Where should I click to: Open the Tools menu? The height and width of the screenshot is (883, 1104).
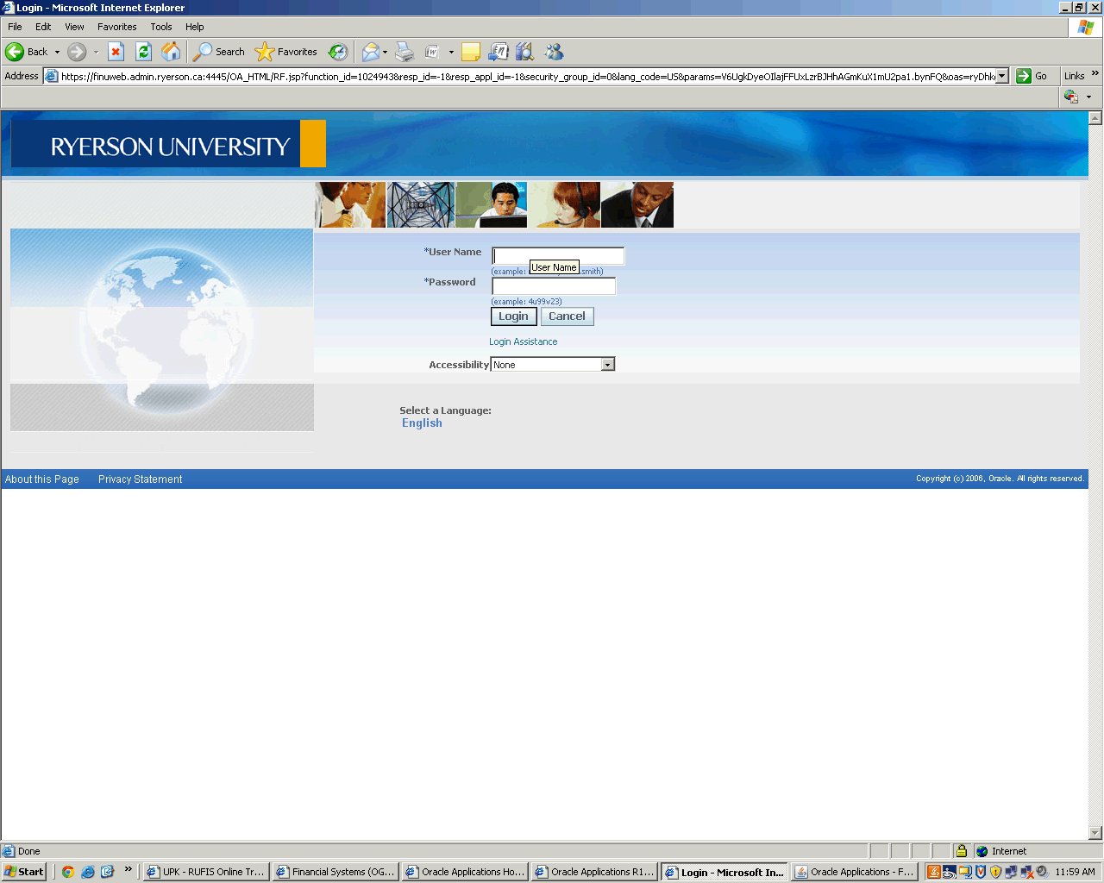(x=161, y=27)
